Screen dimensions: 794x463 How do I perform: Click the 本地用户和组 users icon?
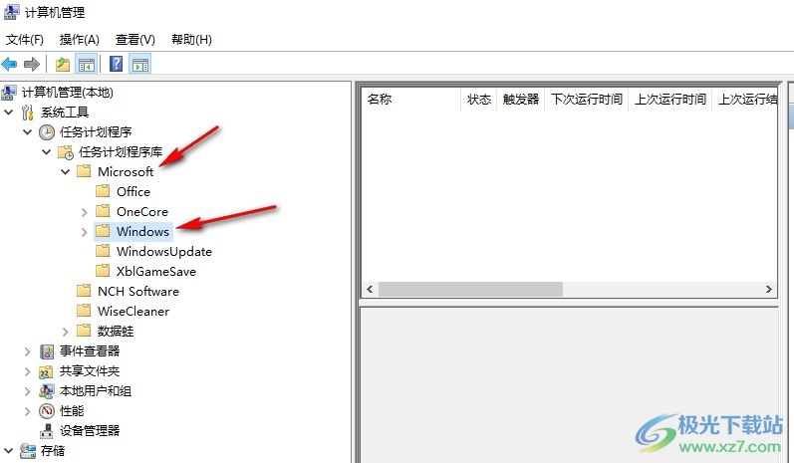[47, 391]
